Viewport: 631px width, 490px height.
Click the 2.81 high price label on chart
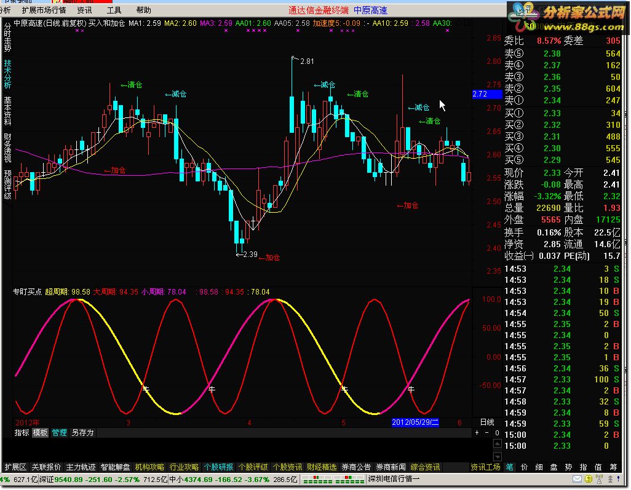click(x=307, y=61)
